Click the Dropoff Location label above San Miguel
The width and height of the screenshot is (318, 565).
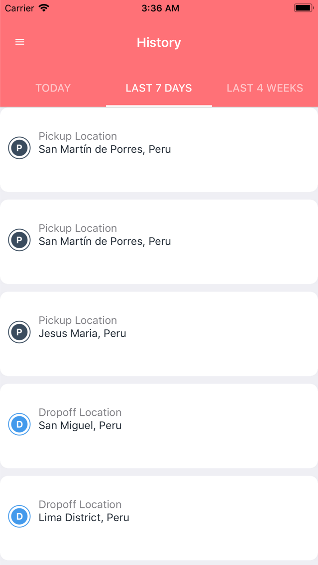click(80, 413)
